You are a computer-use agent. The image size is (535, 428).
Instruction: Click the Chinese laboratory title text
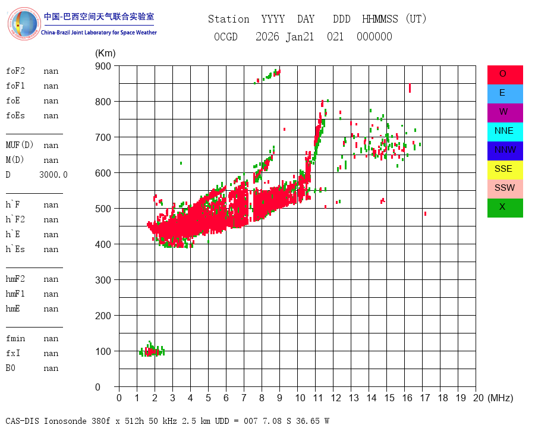click(99, 17)
